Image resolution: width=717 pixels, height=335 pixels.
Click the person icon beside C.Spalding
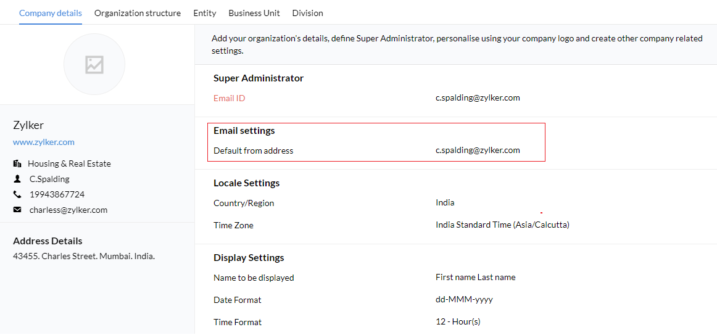[x=17, y=179]
